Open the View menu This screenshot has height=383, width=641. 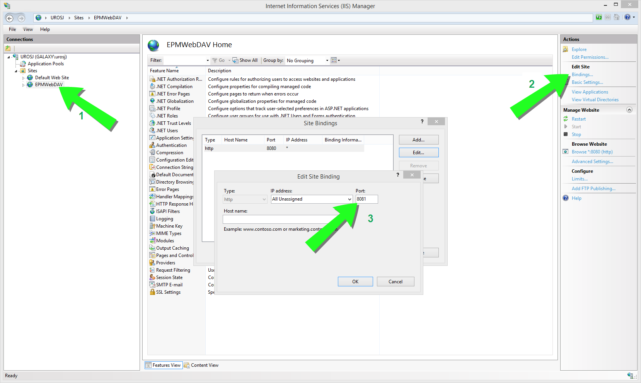click(28, 29)
